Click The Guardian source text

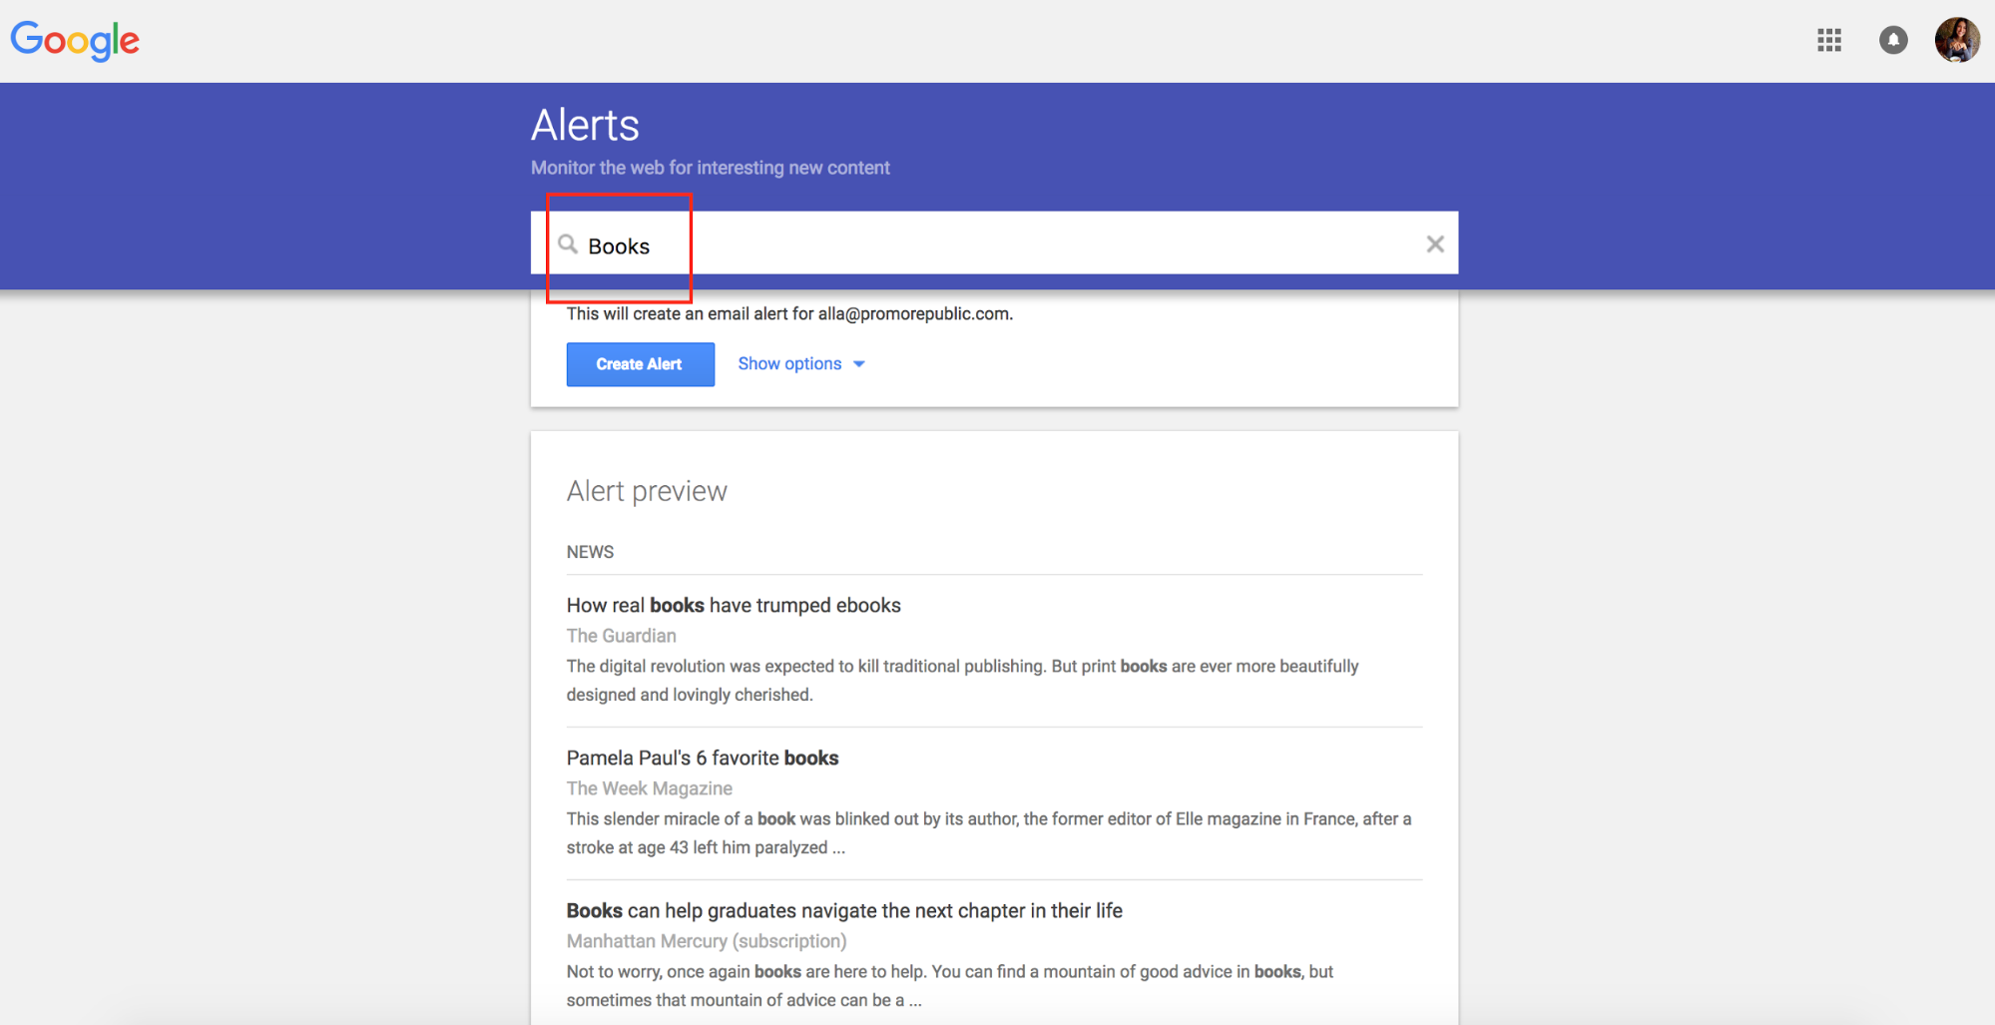[621, 636]
